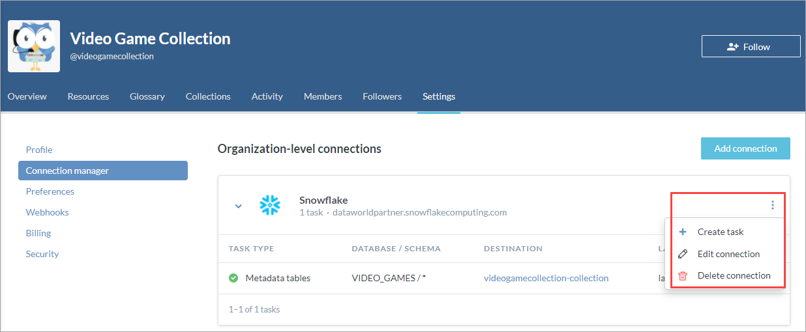Click the DESTINATION column header
The height and width of the screenshot is (332, 806).
513,249
